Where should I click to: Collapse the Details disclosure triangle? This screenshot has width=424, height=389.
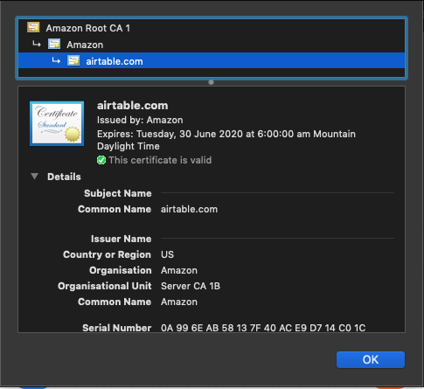coord(35,177)
